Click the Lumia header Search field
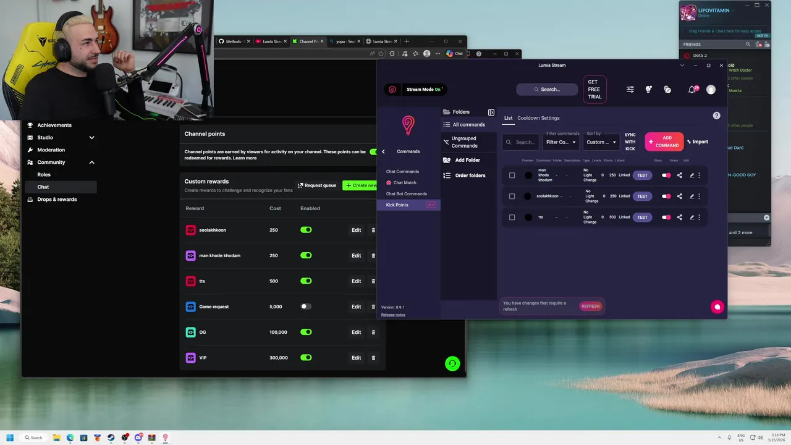The image size is (791, 445). (x=547, y=90)
